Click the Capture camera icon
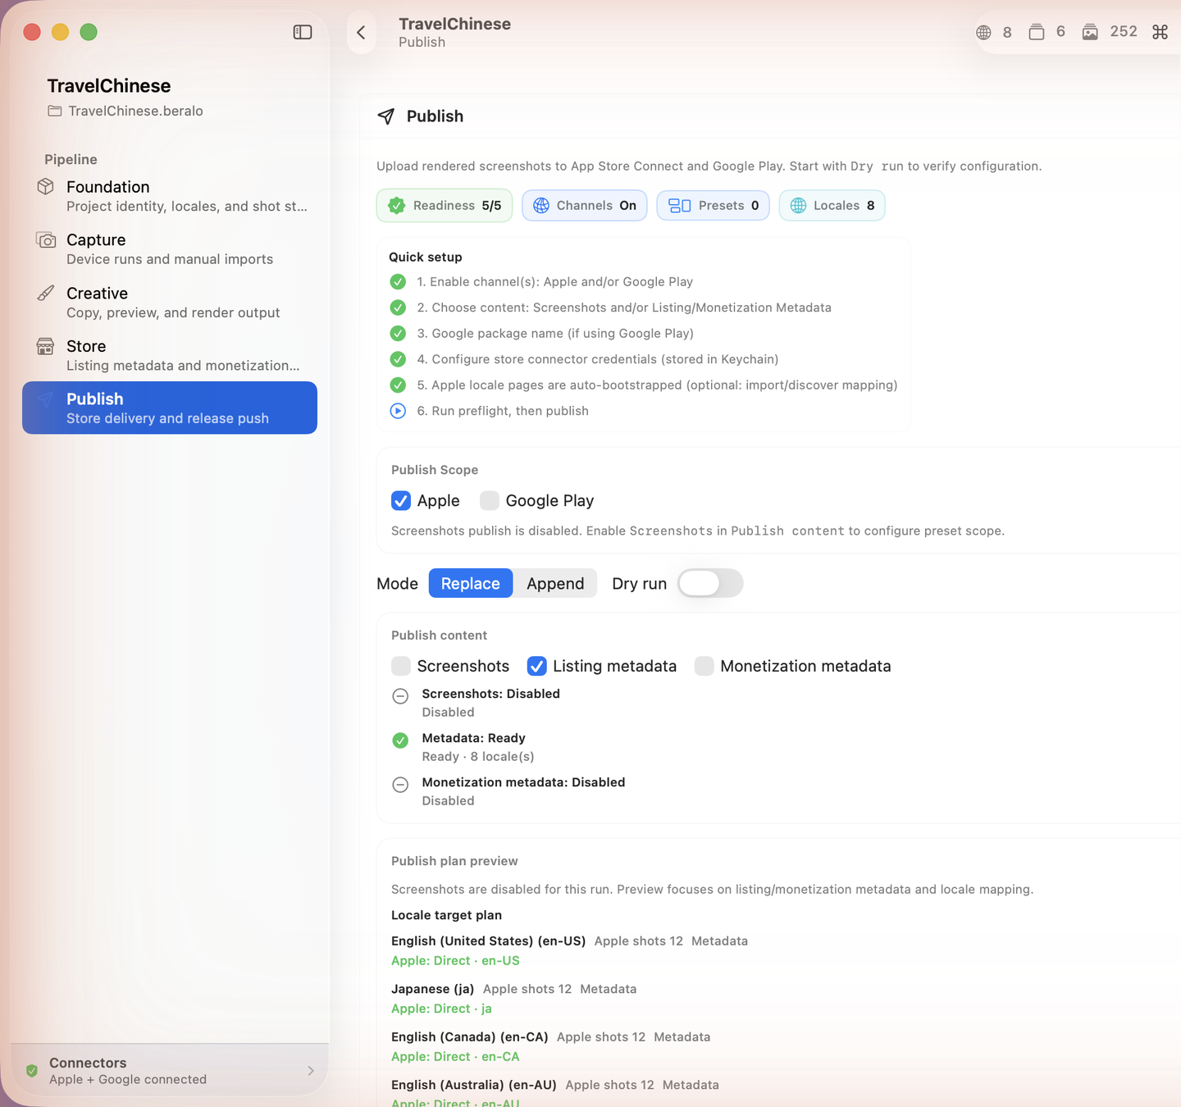The image size is (1181, 1107). pyautogui.click(x=46, y=239)
